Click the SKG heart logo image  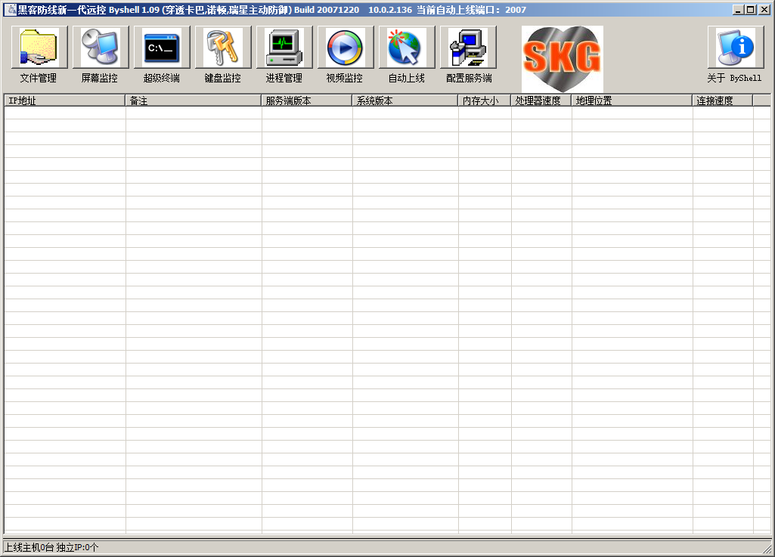coord(562,59)
